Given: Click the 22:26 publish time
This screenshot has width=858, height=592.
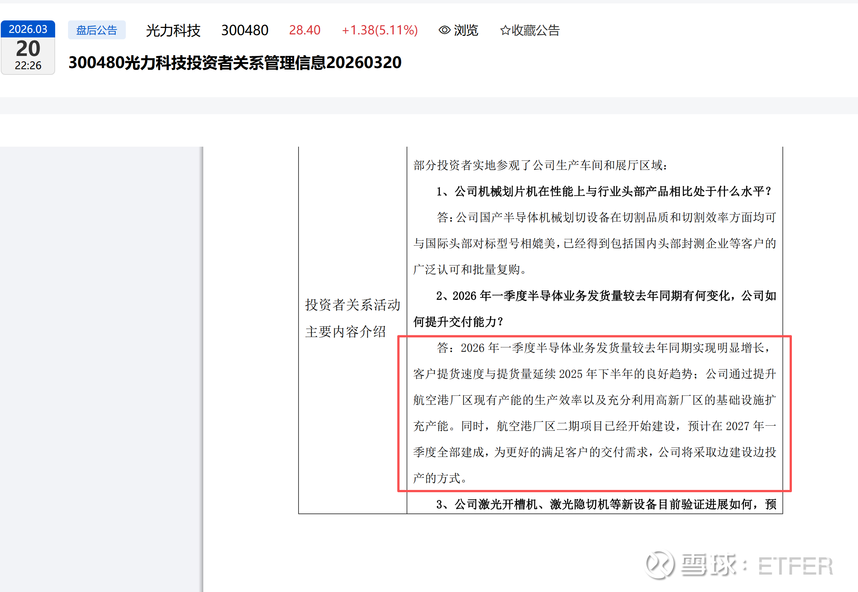Looking at the screenshot, I should point(28,65).
